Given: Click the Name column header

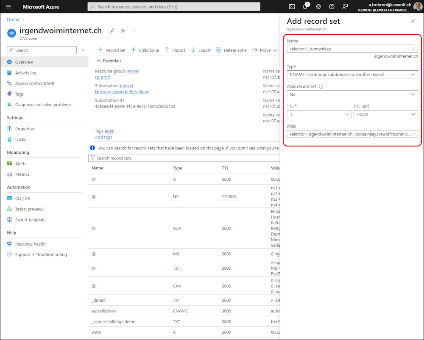Looking at the screenshot, I should point(98,168).
